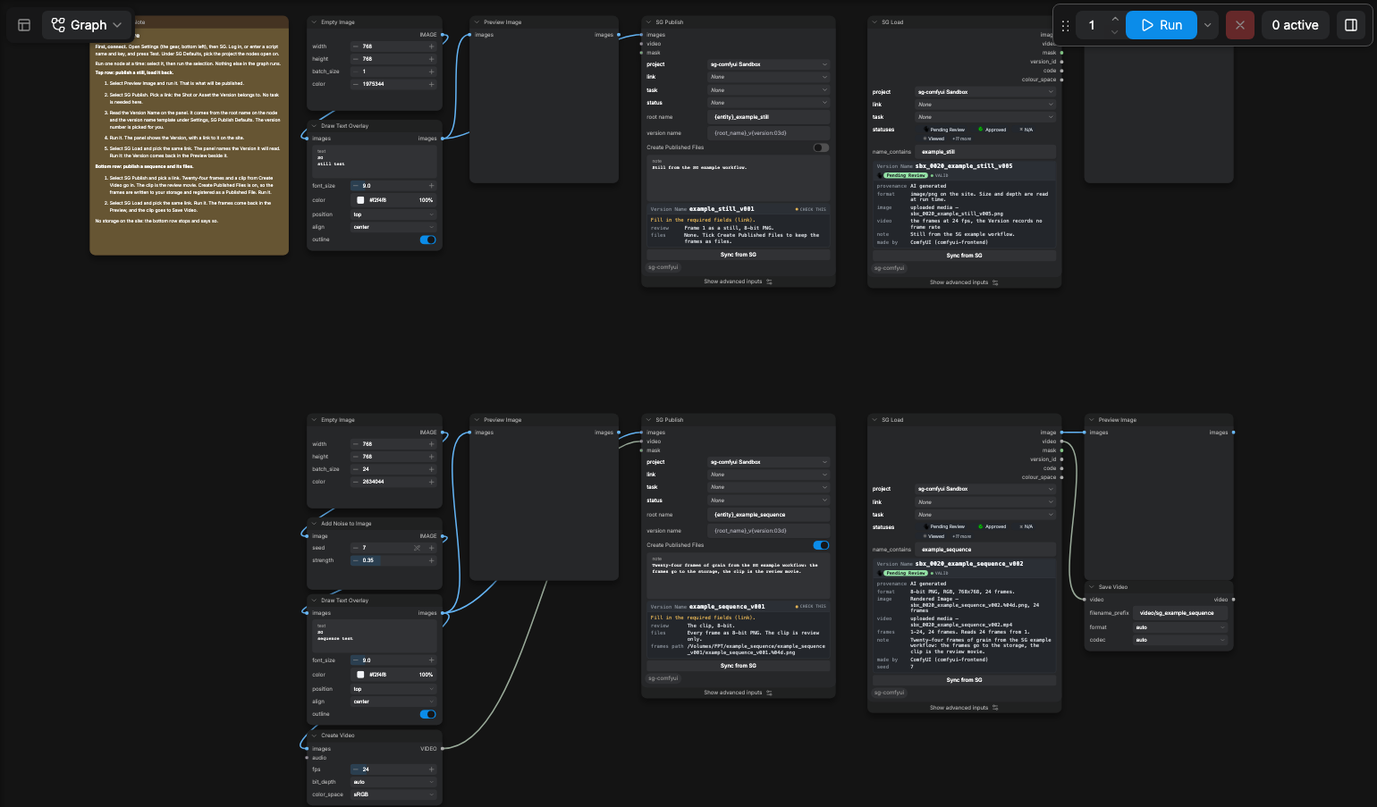
Task: Increase the run batch count arrow
Action: click(x=1114, y=19)
